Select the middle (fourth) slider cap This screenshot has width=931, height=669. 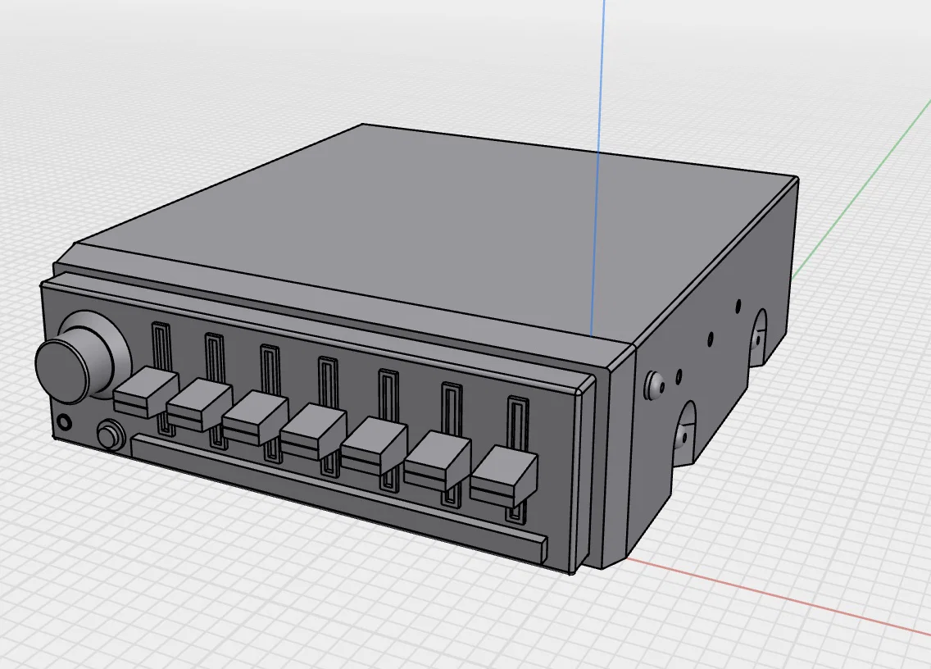(x=313, y=432)
